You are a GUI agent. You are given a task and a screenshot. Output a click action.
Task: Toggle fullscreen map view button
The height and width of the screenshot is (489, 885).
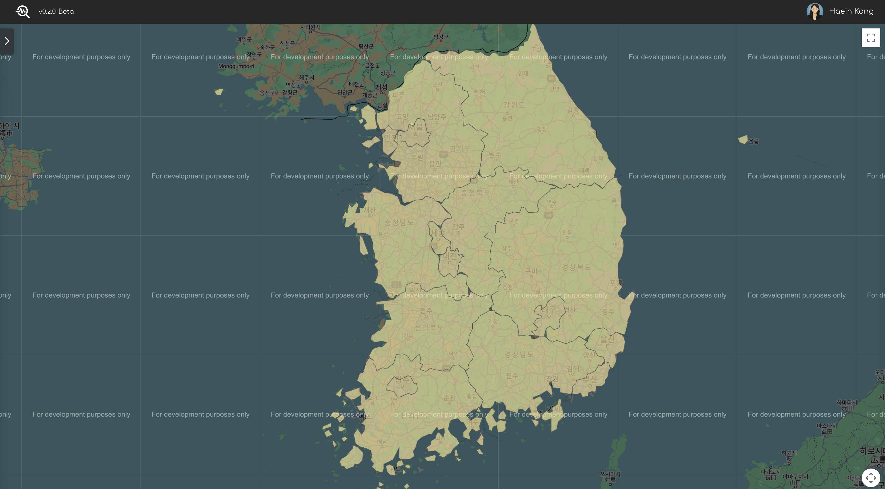871,38
